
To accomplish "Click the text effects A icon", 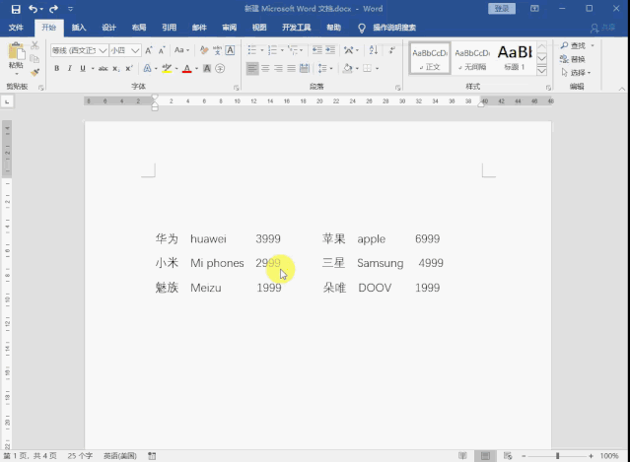I will coord(148,68).
